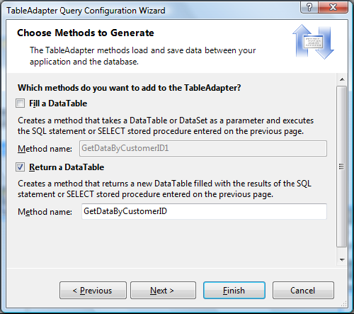Click the disabled GetDataByCustomerID1 field

tap(203, 148)
